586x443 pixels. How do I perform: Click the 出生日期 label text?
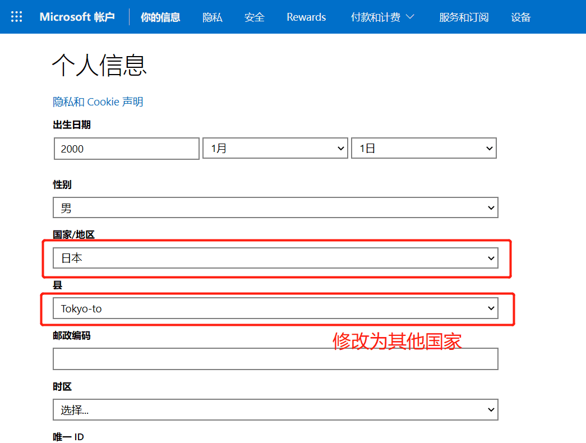tap(72, 124)
